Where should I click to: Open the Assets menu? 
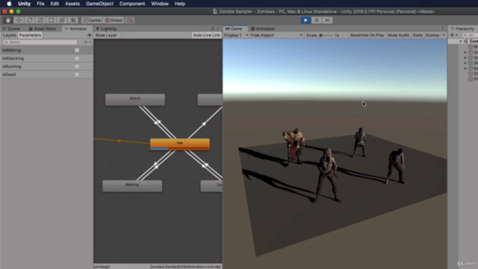pos(72,4)
